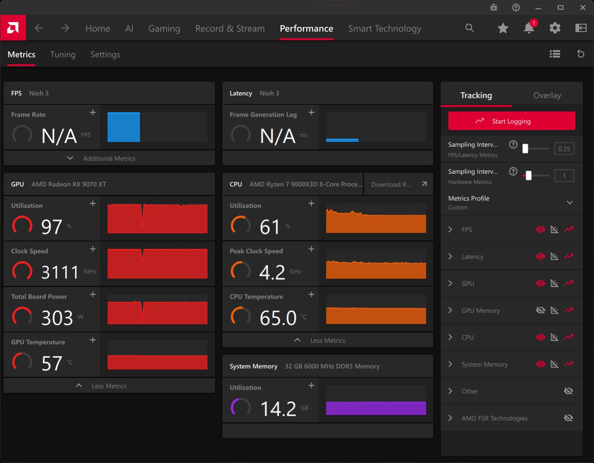Screen dimensions: 594x463
Task: Expand the System Memory tracking section
Action: click(450, 364)
